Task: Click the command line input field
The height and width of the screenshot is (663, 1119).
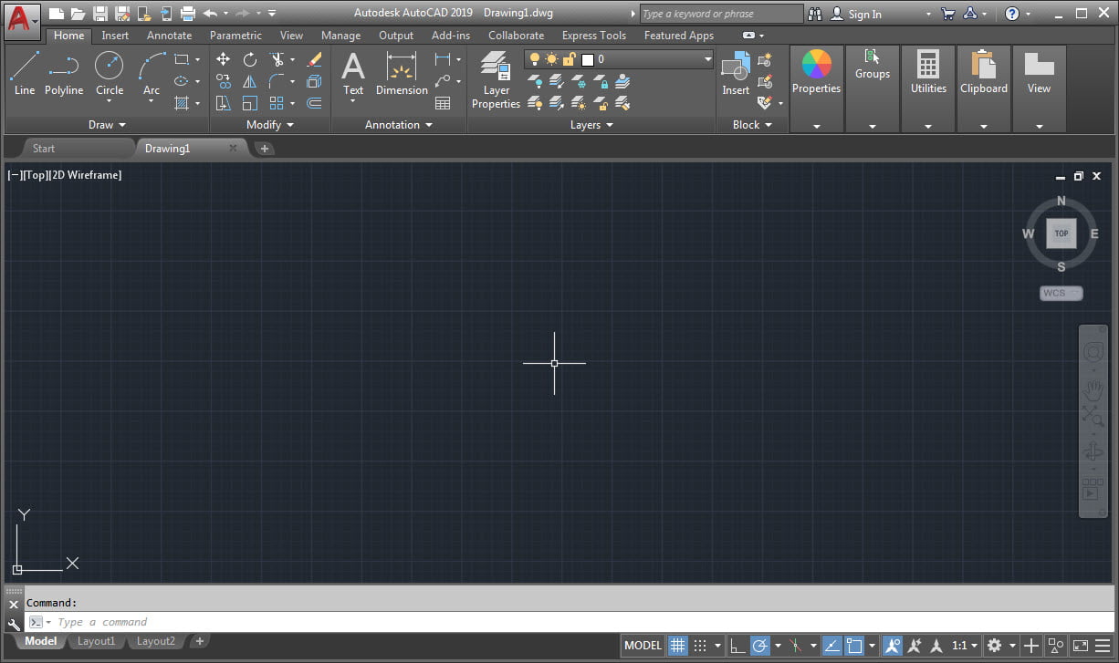Action: coord(570,622)
